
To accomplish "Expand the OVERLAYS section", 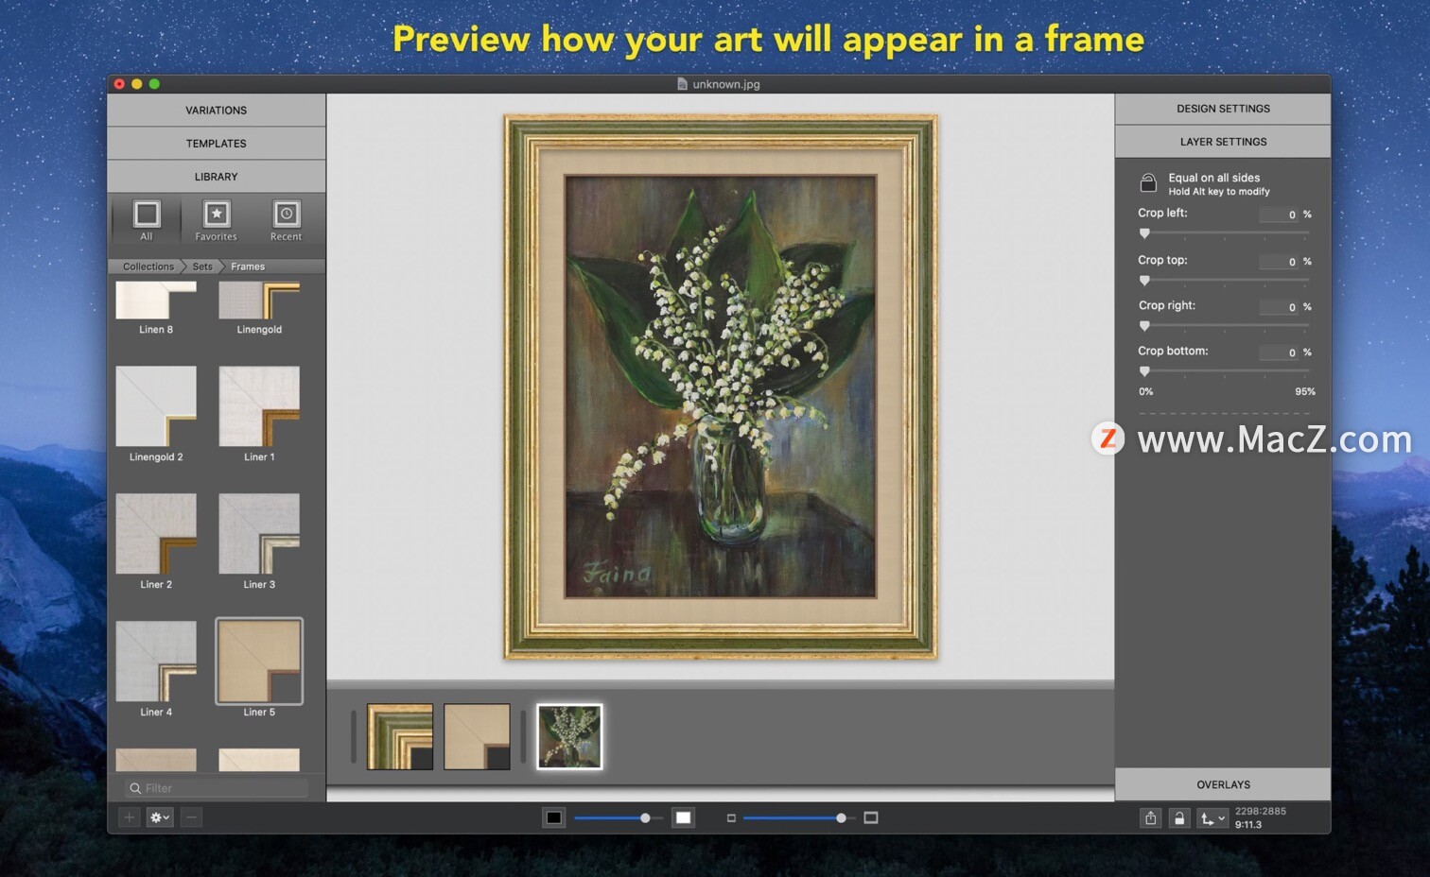I will (x=1223, y=784).
